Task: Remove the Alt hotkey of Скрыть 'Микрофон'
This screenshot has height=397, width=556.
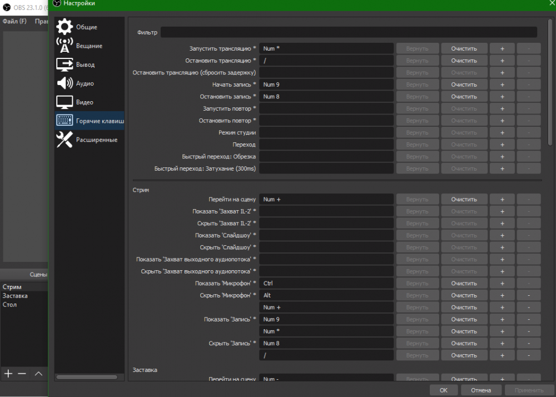Action: point(528,295)
